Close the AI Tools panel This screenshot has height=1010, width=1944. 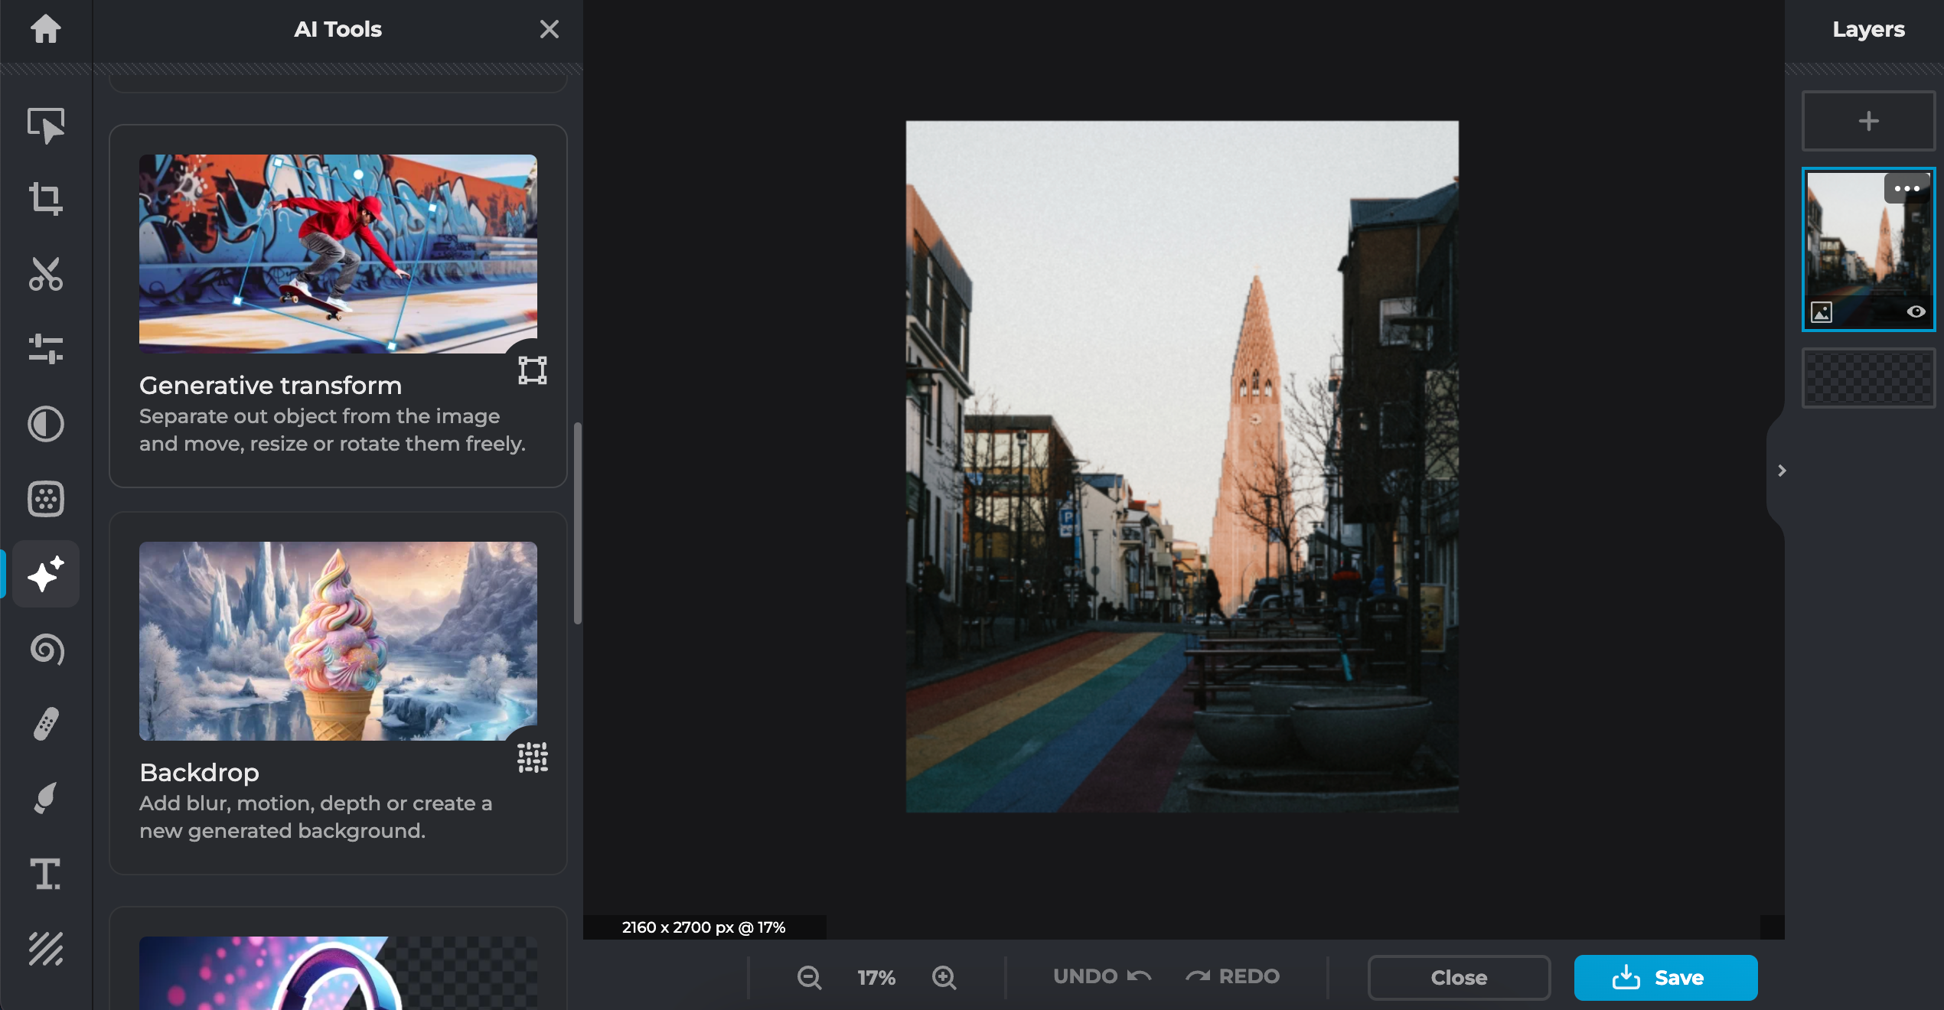(549, 29)
